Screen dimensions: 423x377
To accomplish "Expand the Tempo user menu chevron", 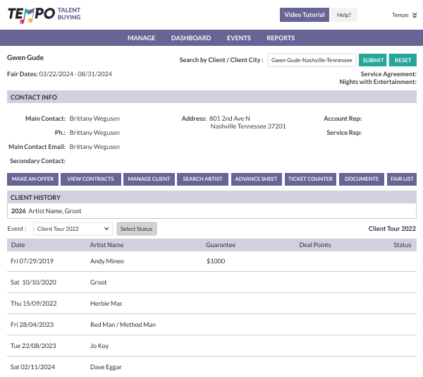I will (x=415, y=15).
